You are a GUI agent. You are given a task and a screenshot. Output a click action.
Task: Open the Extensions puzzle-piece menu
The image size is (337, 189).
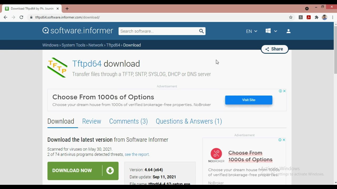(316, 17)
